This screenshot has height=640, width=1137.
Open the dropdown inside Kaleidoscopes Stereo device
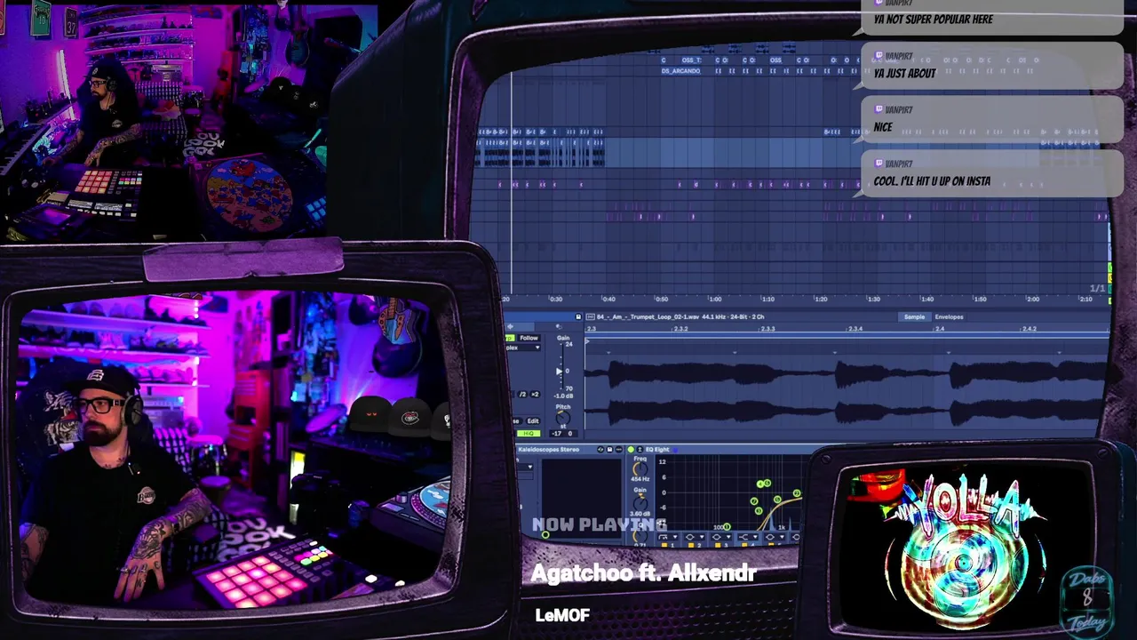(x=525, y=467)
